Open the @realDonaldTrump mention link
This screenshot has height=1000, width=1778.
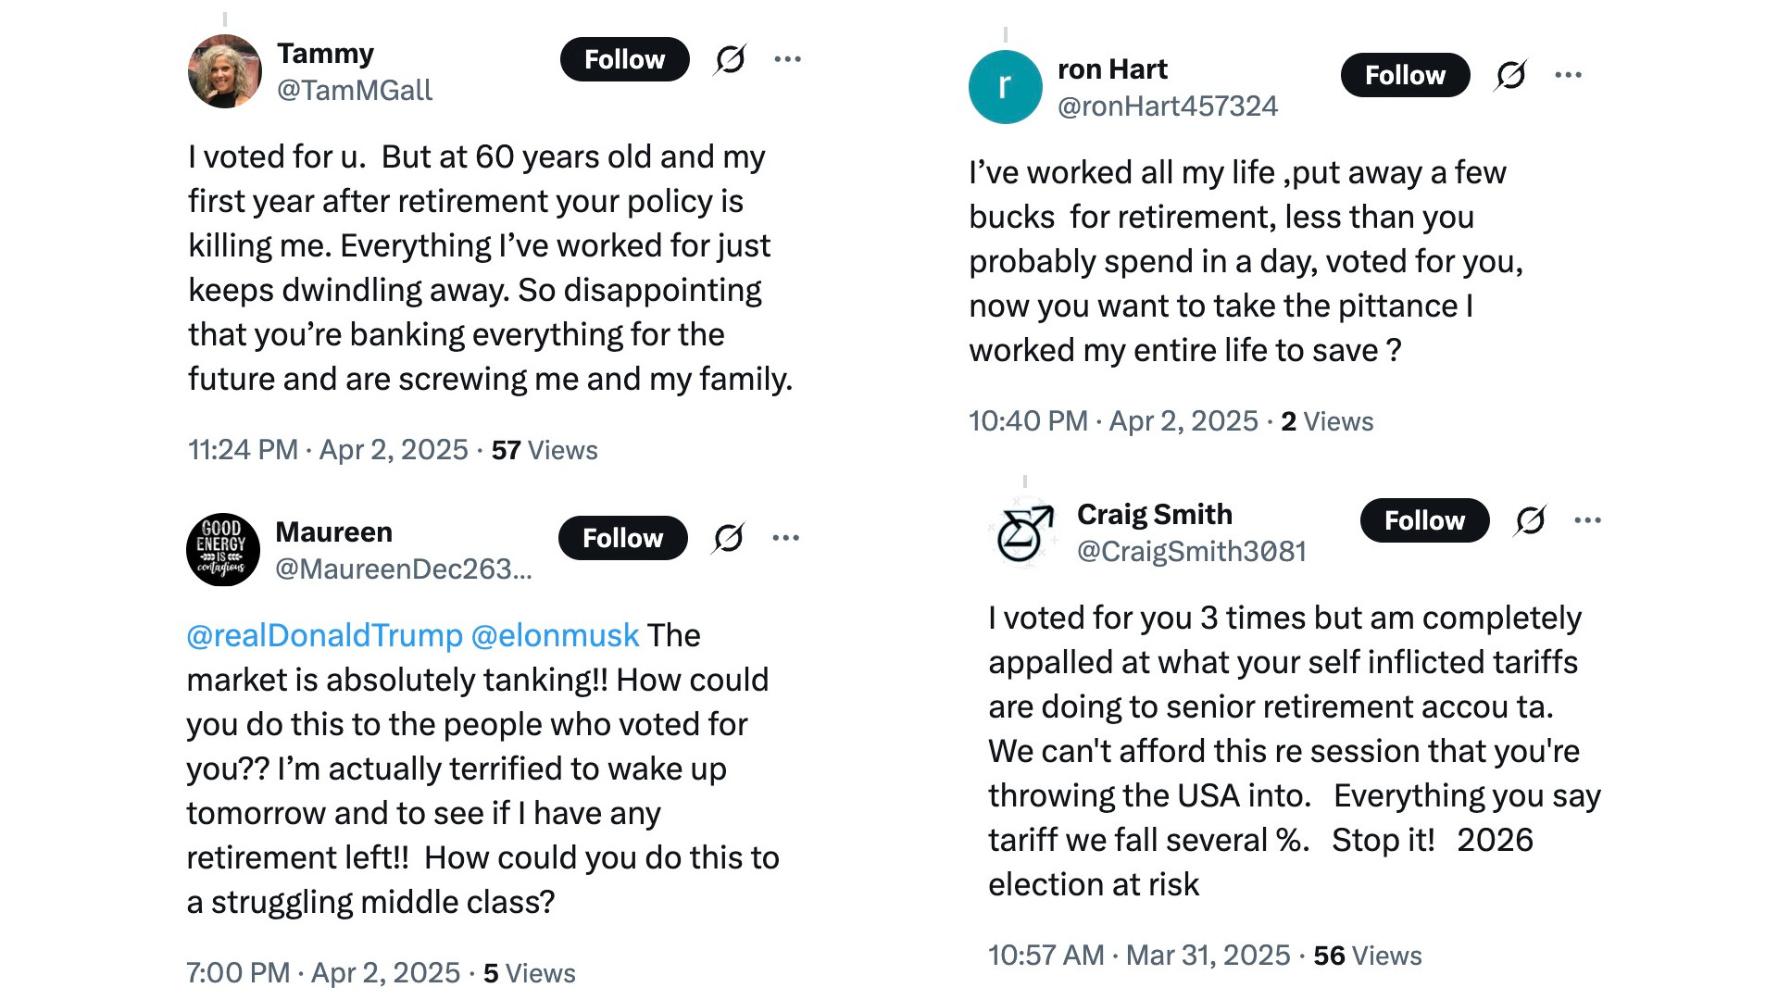point(325,636)
